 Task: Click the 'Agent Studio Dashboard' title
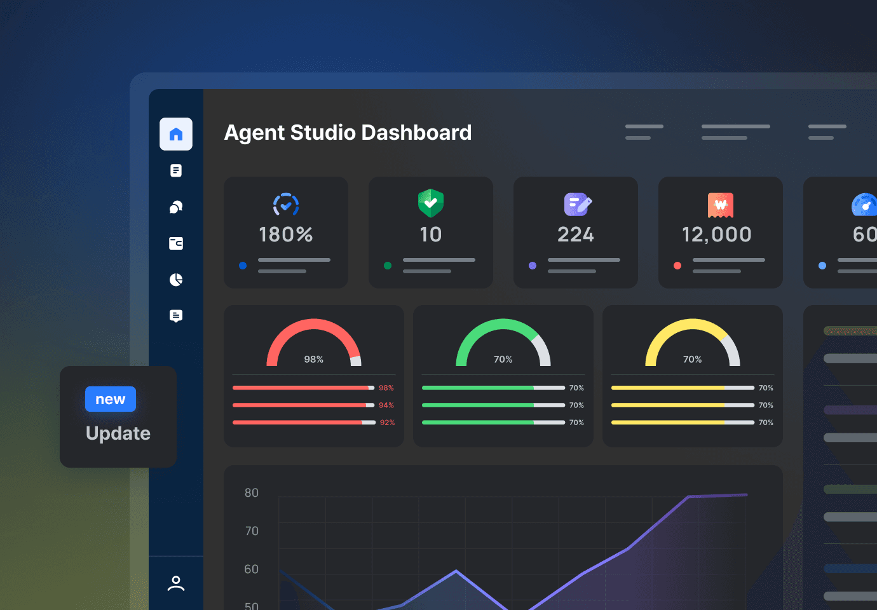(x=348, y=132)
